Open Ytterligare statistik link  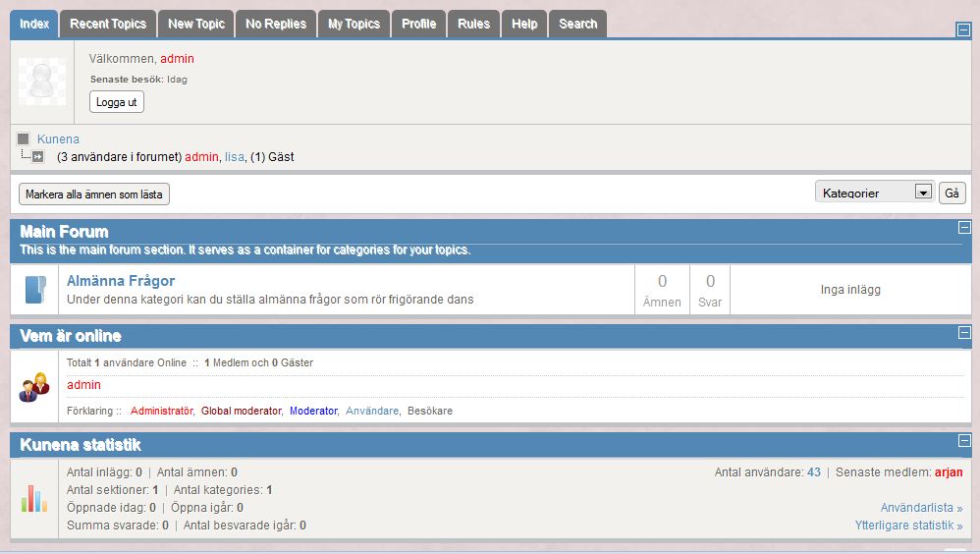[908, 526]
